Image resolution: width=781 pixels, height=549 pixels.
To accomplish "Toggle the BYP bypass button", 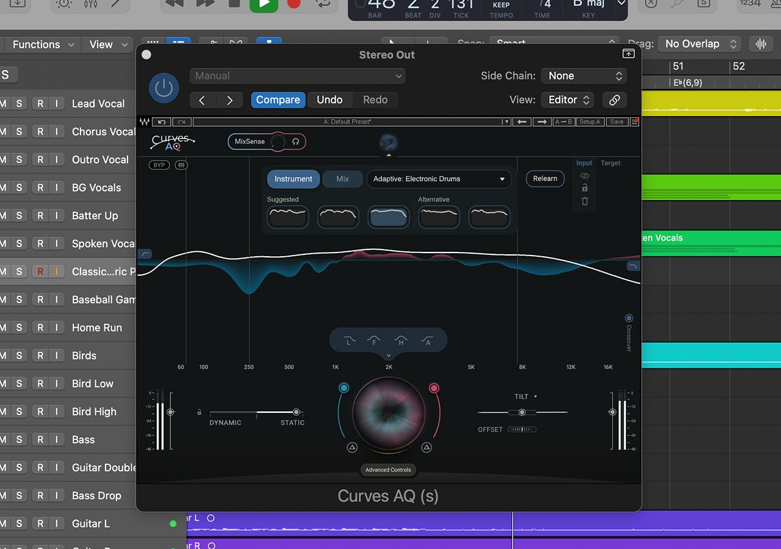I will tap(159, 165).
